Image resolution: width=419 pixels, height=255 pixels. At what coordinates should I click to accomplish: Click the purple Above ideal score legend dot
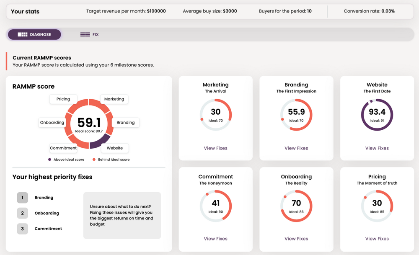[49, 160]
